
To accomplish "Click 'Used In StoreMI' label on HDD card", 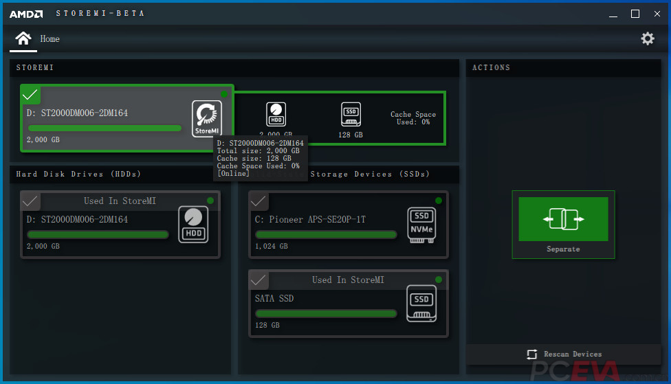I will tap(120, 201).
